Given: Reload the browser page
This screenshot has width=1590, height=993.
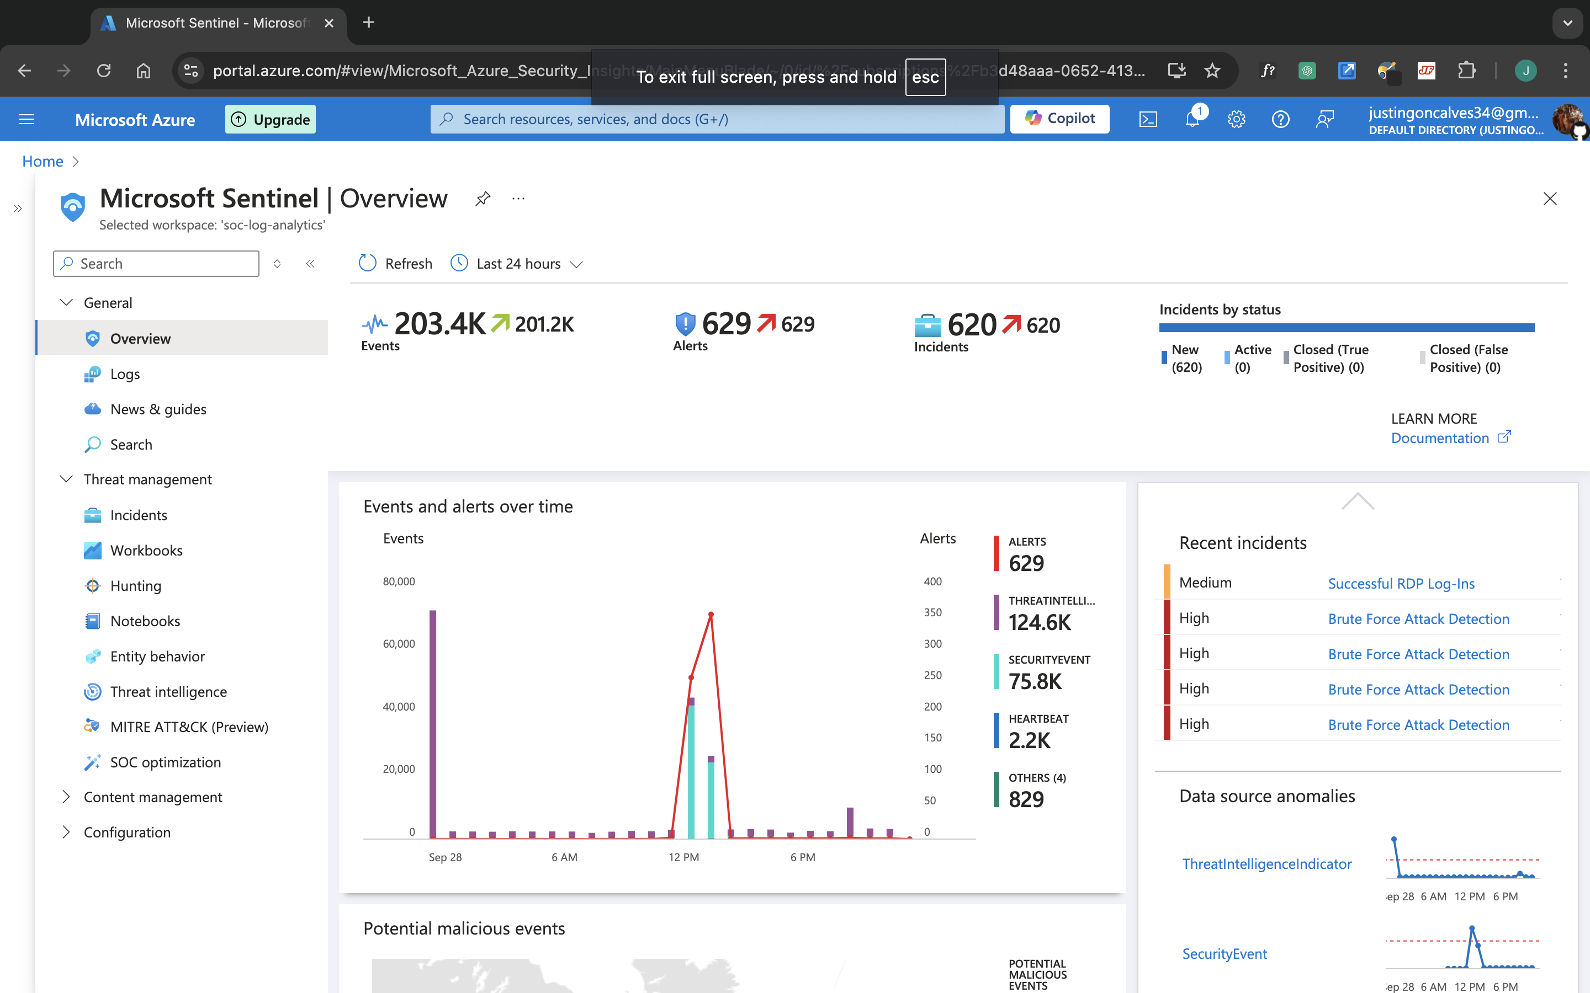Looking at the screenshot, I should tap(104, 70).
